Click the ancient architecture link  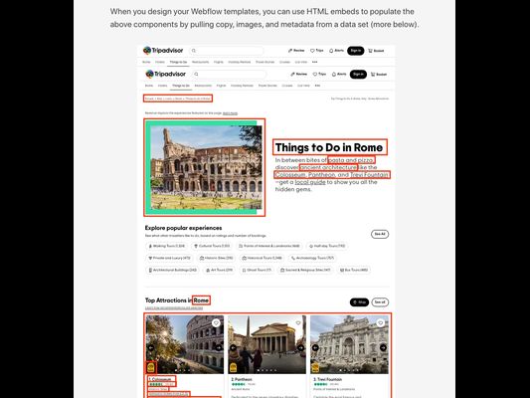click(x=328, y=167)
